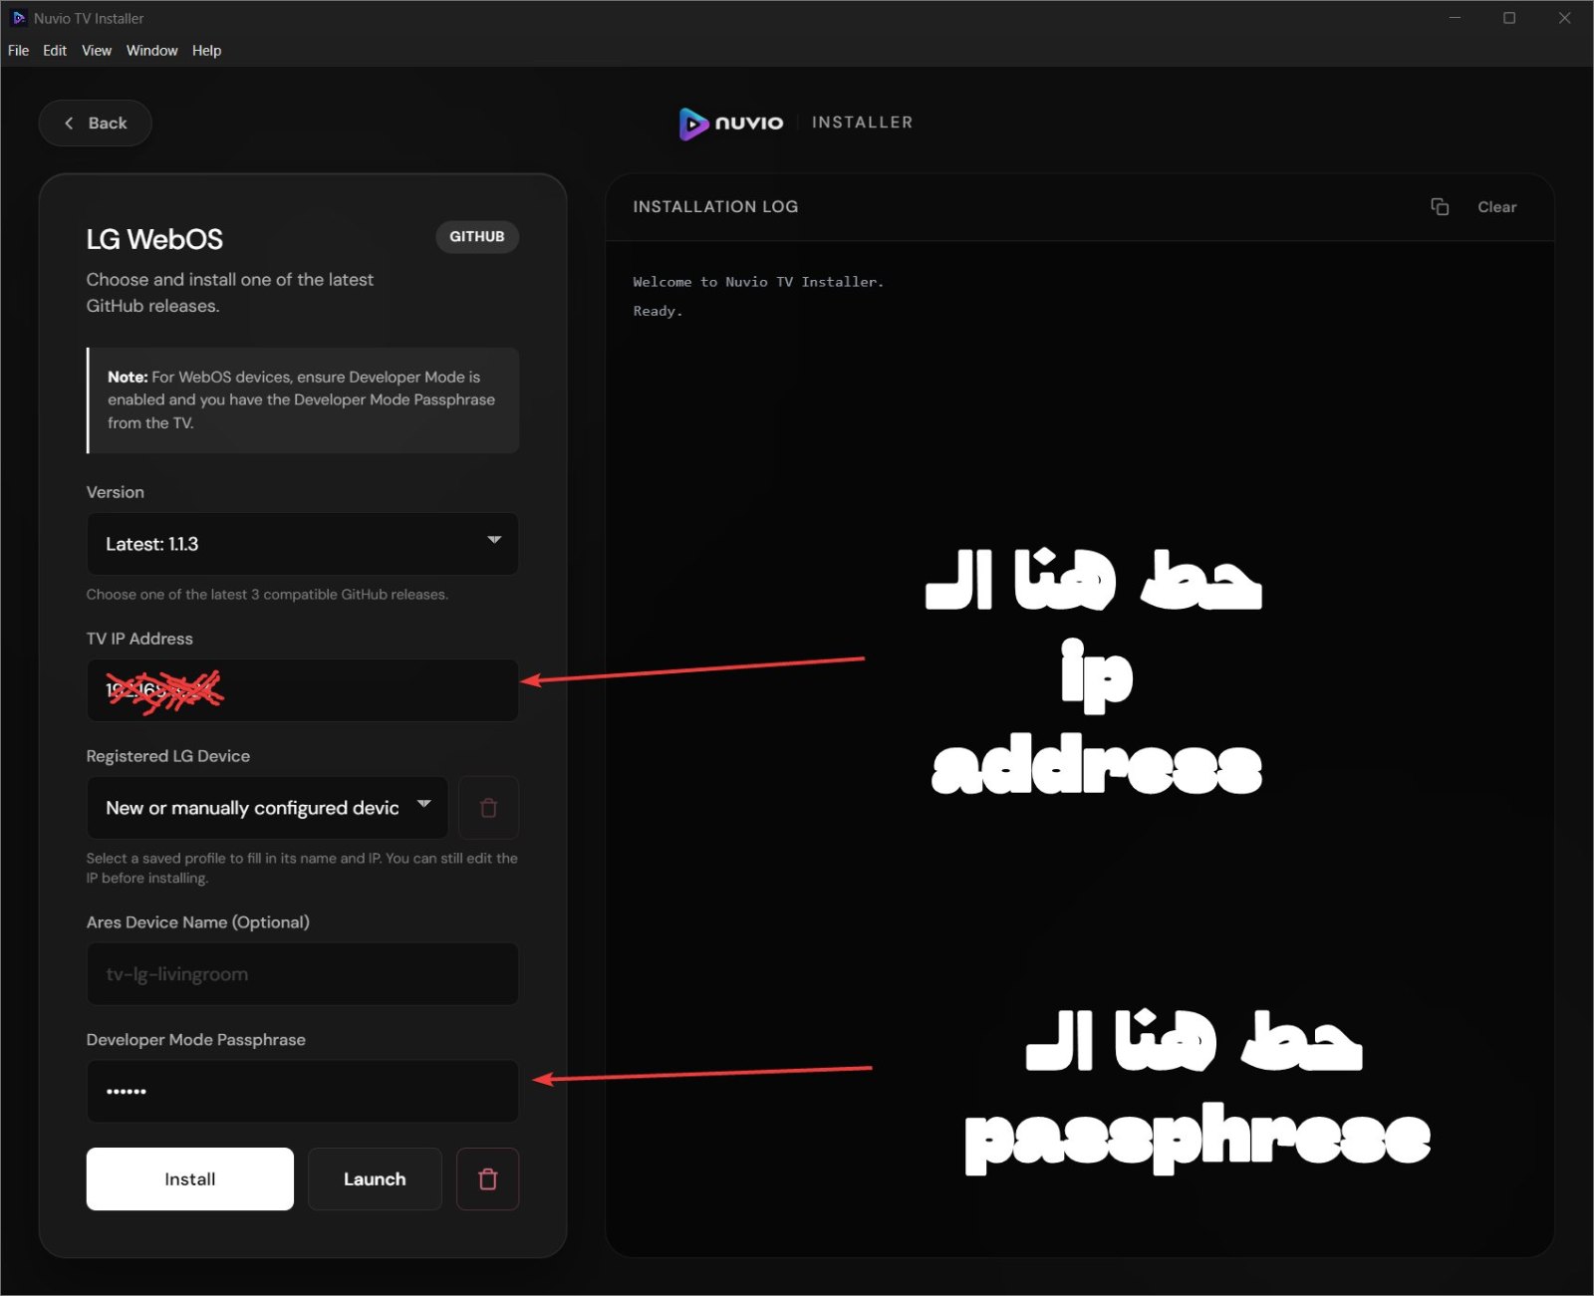Click the 'Ready.' log line
1594x1296 pixels.
coord(658,311)
